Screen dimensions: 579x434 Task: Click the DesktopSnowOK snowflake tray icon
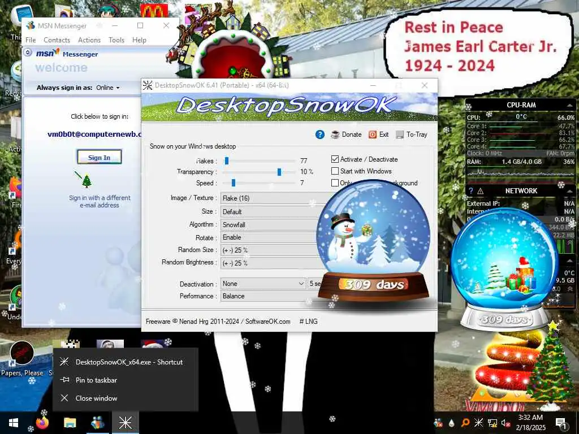478,423
